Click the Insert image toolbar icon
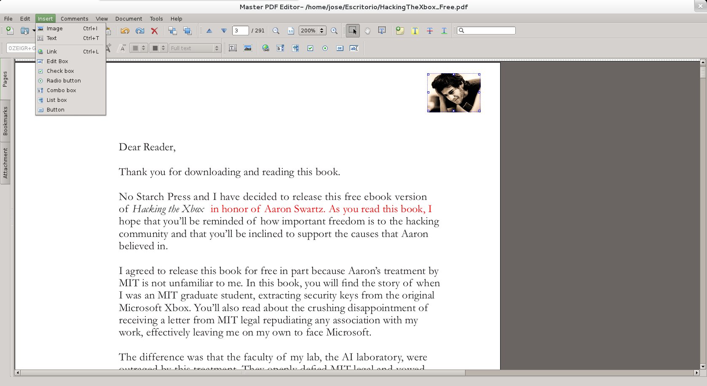Image resolution: width=707 pixels, height=386 pixels. click(x=248, y=48)
